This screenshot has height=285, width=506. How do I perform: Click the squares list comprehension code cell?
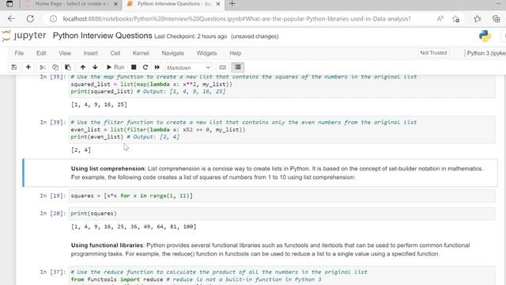281,196
